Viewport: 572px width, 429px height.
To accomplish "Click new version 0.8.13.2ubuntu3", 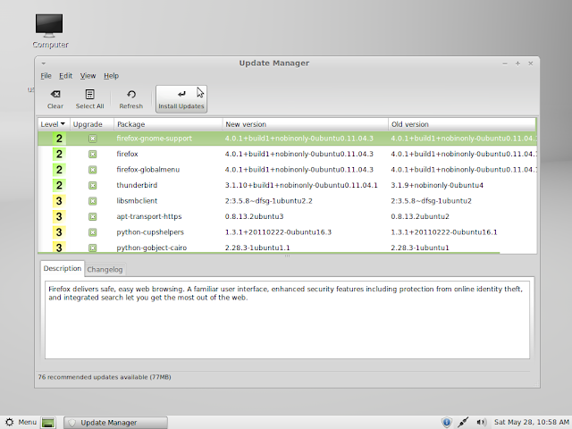I will tap(254, 216).
